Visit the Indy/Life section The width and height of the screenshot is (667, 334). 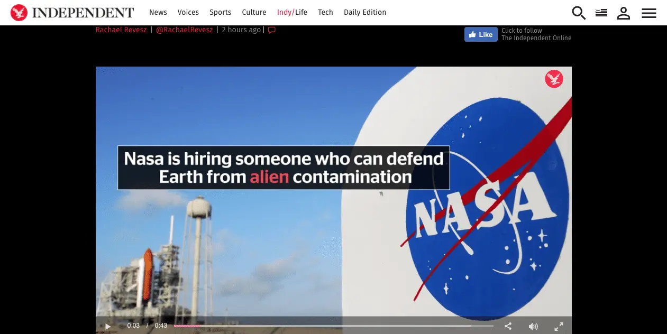click(x=292, y=12)
